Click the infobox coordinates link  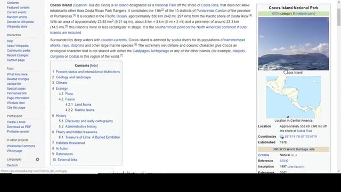301,137
